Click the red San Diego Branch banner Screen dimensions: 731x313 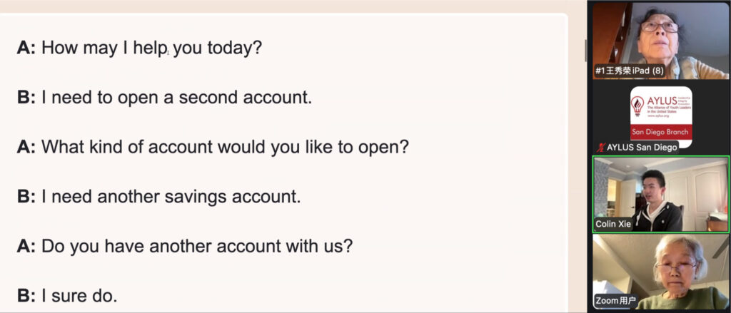660,133
